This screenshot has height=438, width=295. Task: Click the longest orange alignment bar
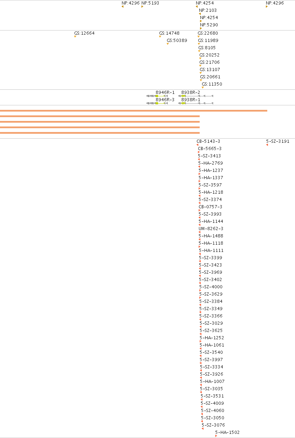point(133,111)
